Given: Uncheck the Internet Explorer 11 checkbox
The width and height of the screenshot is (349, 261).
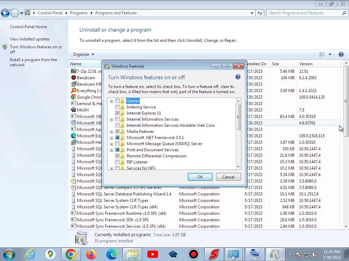Looking at the screenshot, I should (x=117, y=113).
